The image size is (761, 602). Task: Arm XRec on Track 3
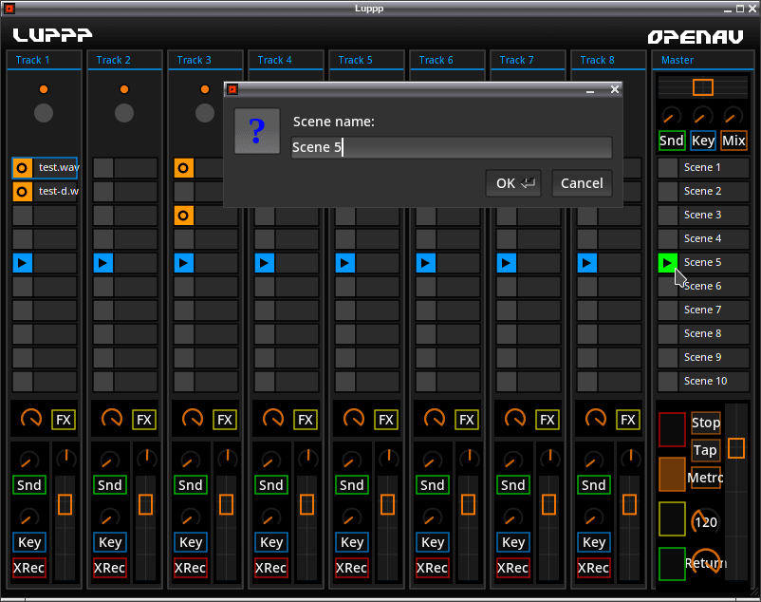(190, 568)
